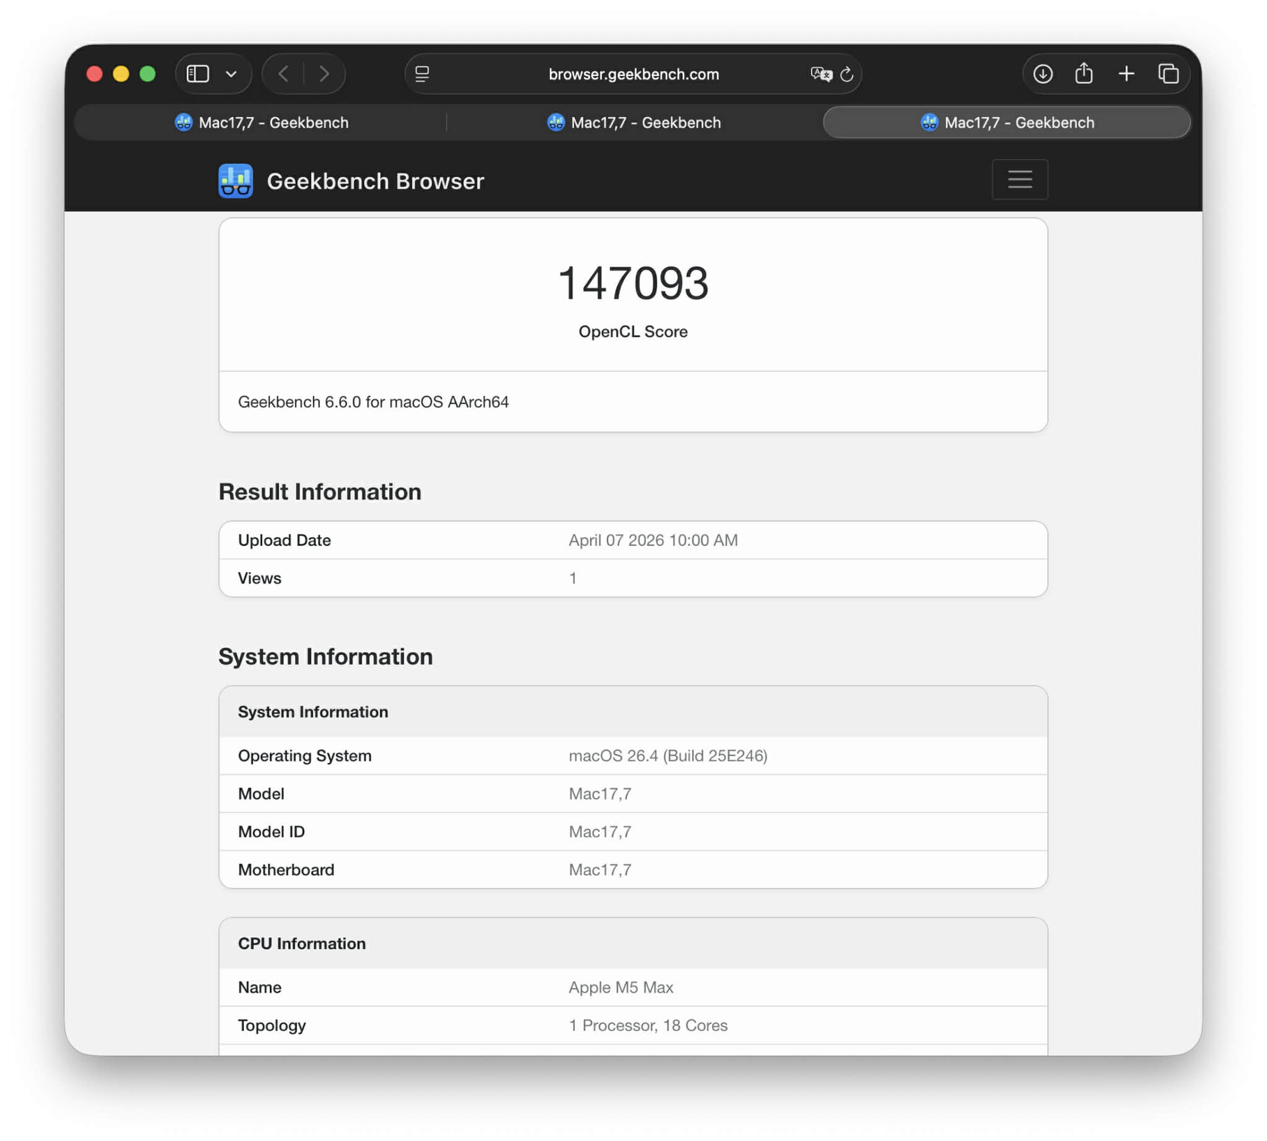Image resolution: width=1267 pixels, height=1141 pixels.
Task: Click the green full screen window button
Action: (148, 74)
